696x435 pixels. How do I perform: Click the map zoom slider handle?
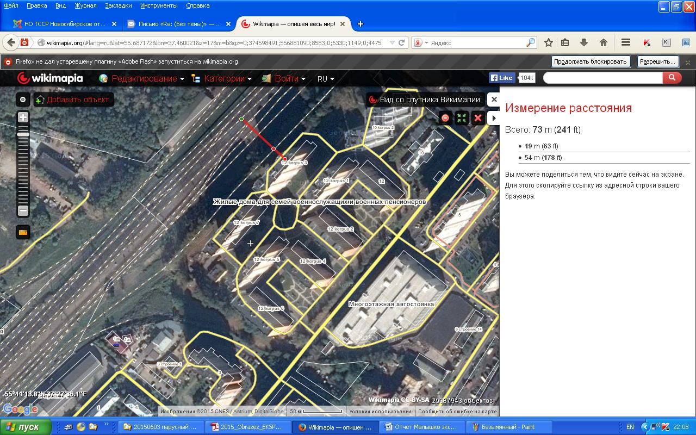coord(23,134)
